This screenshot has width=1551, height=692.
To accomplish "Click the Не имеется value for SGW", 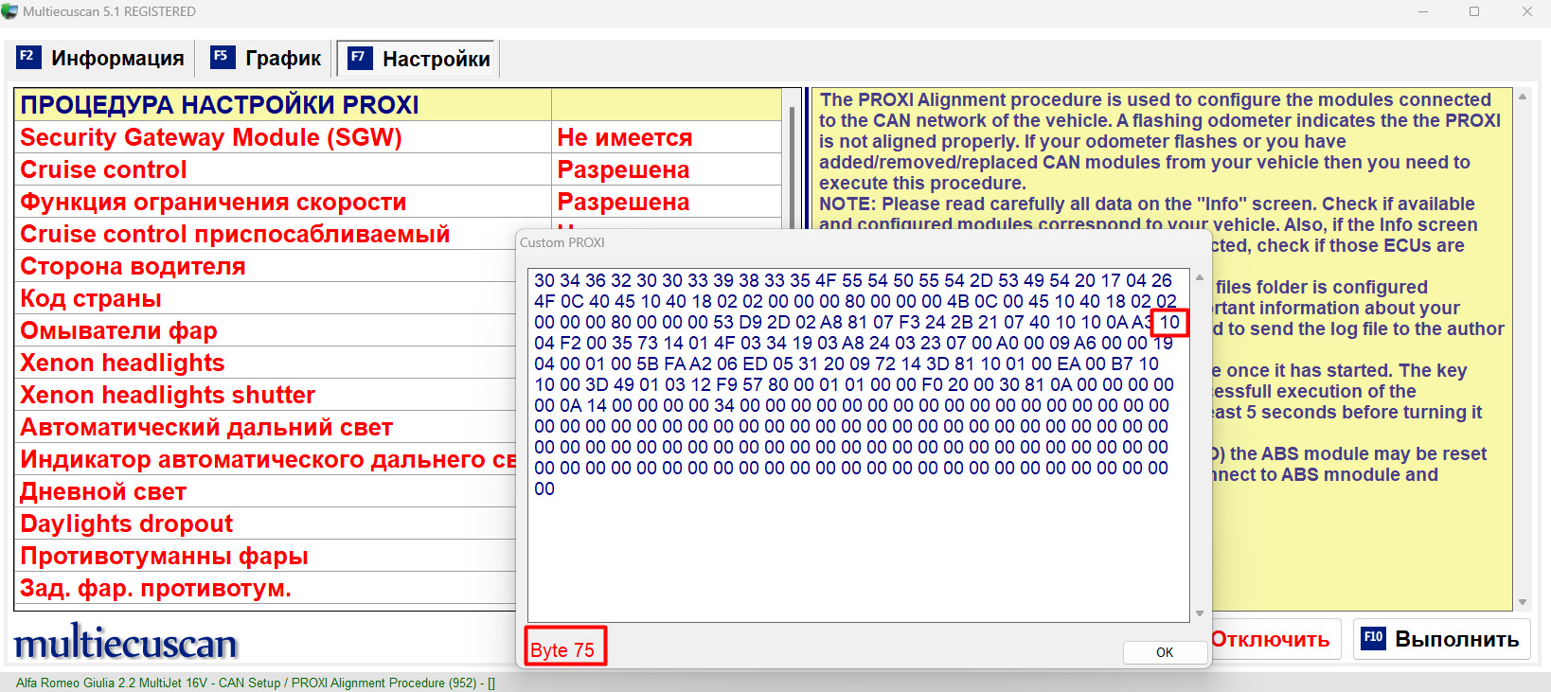I will pos(625,137).
